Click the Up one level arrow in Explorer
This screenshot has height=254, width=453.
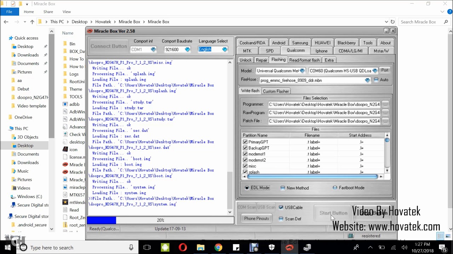[32, 22]
